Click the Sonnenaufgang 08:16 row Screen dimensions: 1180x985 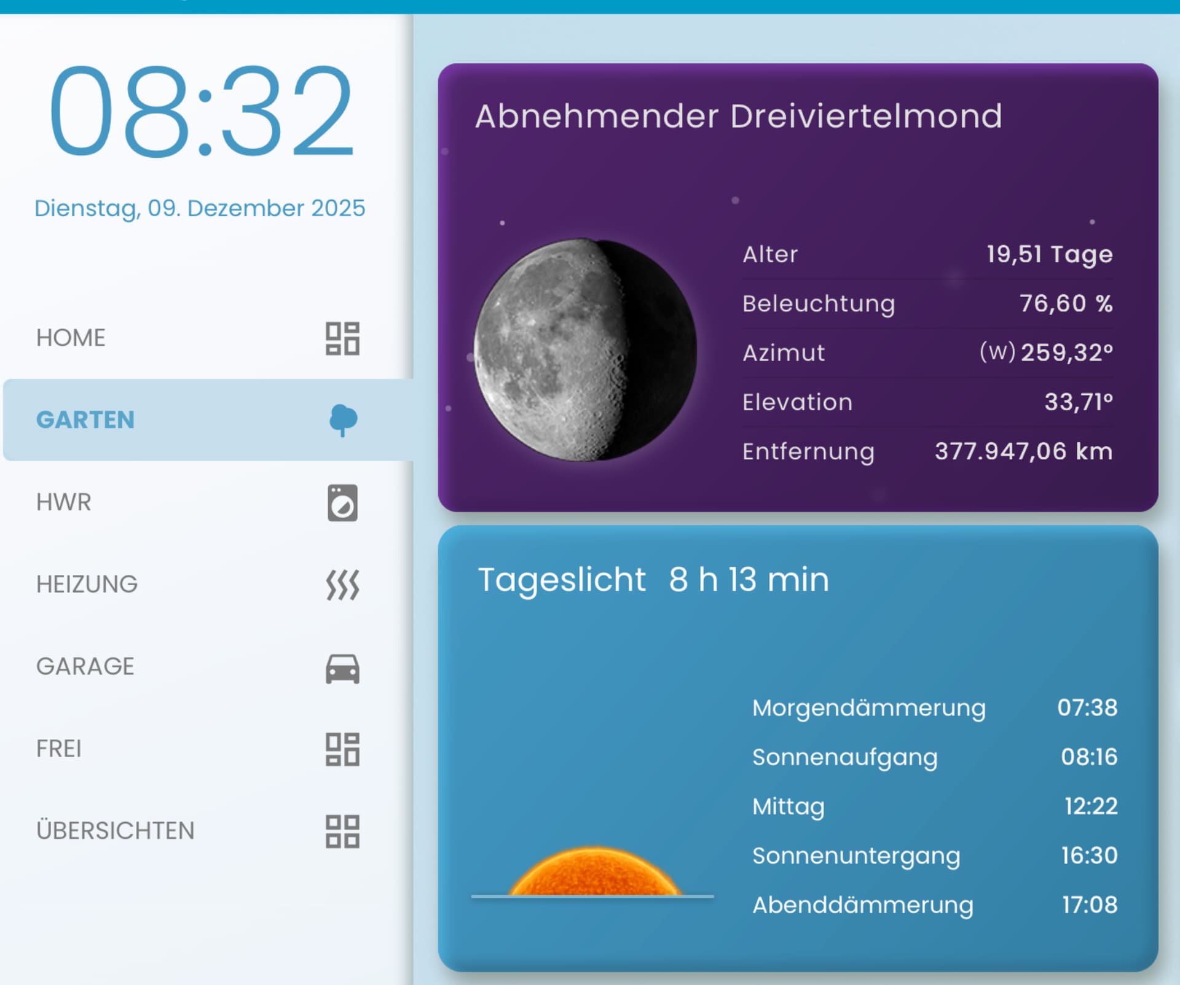point(934,757)
